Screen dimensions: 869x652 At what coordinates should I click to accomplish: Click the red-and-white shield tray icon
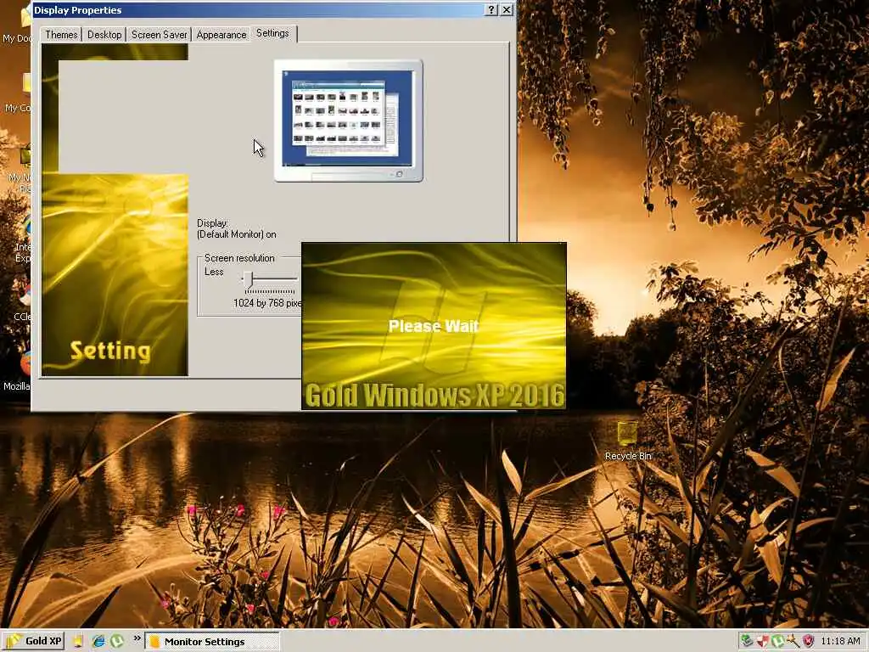coord(763,641)
